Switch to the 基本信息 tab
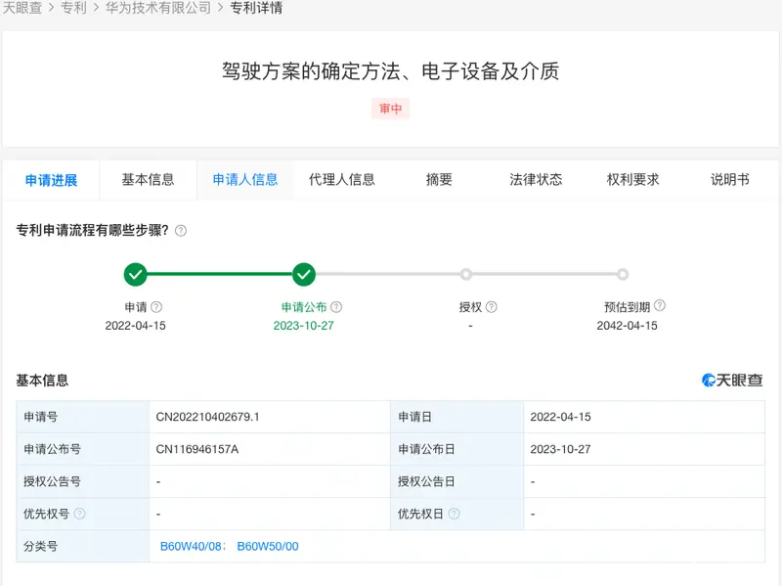Screen dimensions: 782x586 click(x=149, y=180)
